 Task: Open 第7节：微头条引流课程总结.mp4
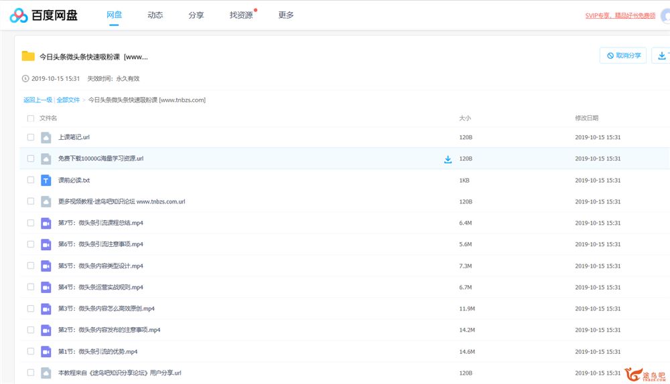101,223
